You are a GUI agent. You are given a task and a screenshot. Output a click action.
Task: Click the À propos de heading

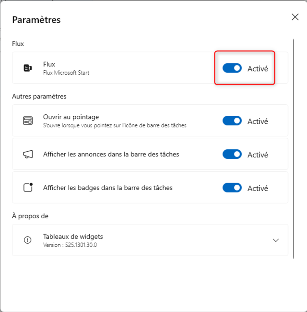(x=30, y=216)
